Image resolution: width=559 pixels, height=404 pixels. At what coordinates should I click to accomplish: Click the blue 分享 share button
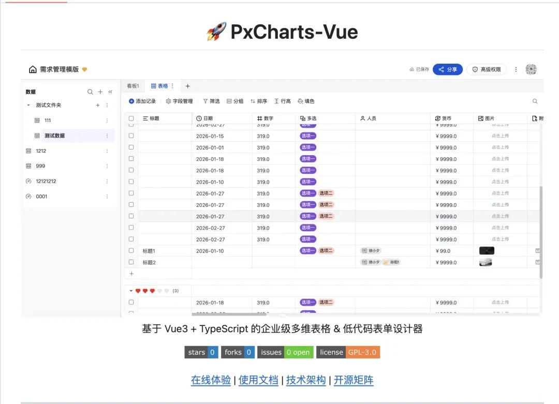click(x=447, y=69)
